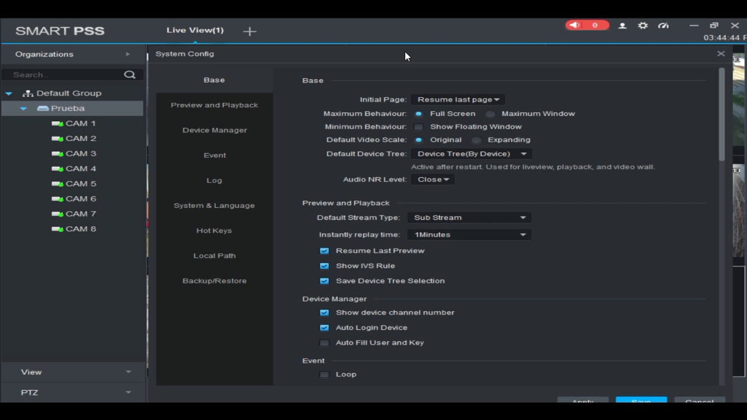Open System & Language settings
The width and height of the screenshot is (747, 420).
coord(214,205)
